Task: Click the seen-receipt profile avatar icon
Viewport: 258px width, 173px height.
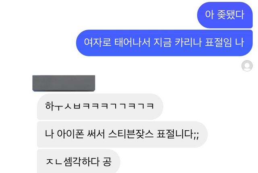Action: (247, 66)
